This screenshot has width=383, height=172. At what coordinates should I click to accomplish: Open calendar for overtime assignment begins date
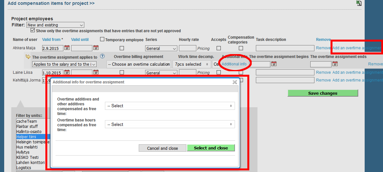click(x=274, y=64)
